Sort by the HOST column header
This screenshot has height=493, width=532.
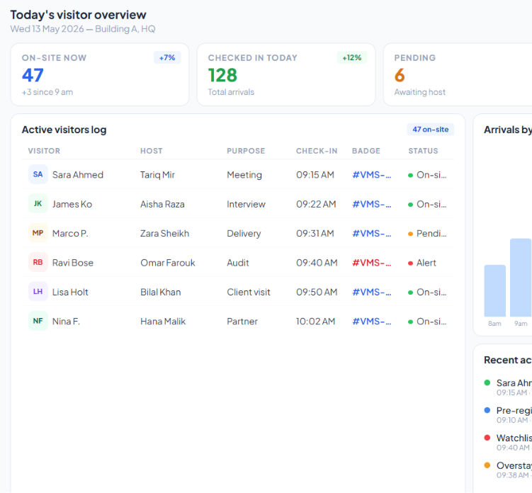tap(152, 151)
